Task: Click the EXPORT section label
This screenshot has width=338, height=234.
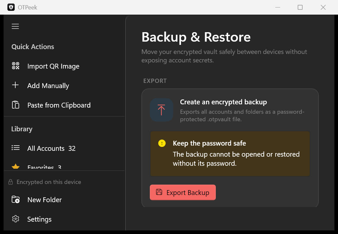Action: [x=155, y=81]
